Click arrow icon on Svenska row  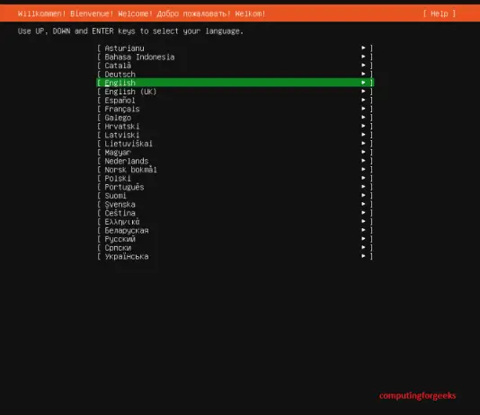[363, 204]
